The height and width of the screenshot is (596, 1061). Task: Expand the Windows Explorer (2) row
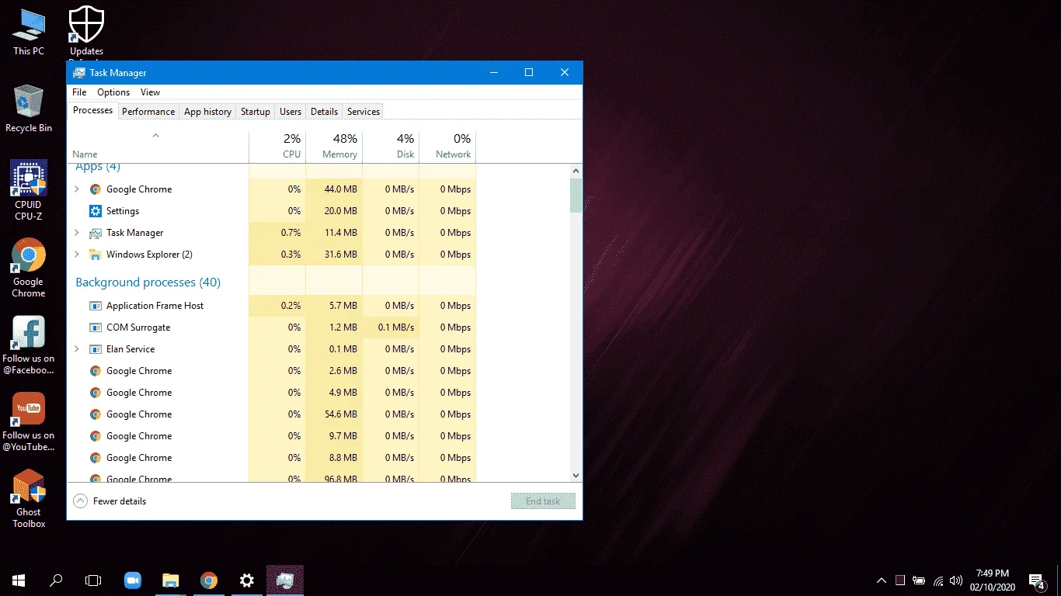(76, 255)
